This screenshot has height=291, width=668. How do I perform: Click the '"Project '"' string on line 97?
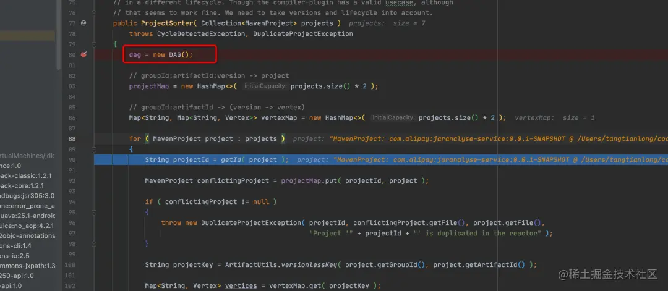pyautogui.click(x=332, y=233)
